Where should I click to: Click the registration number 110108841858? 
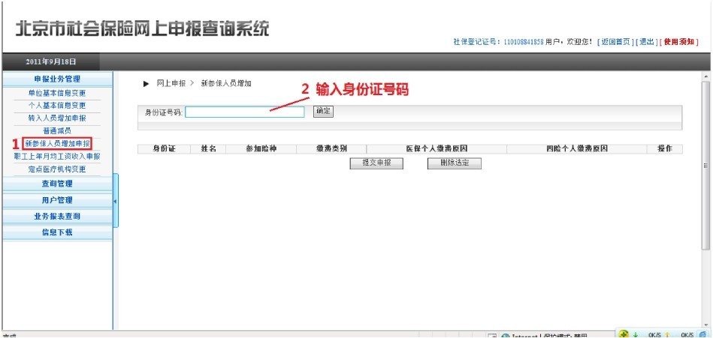524,42
